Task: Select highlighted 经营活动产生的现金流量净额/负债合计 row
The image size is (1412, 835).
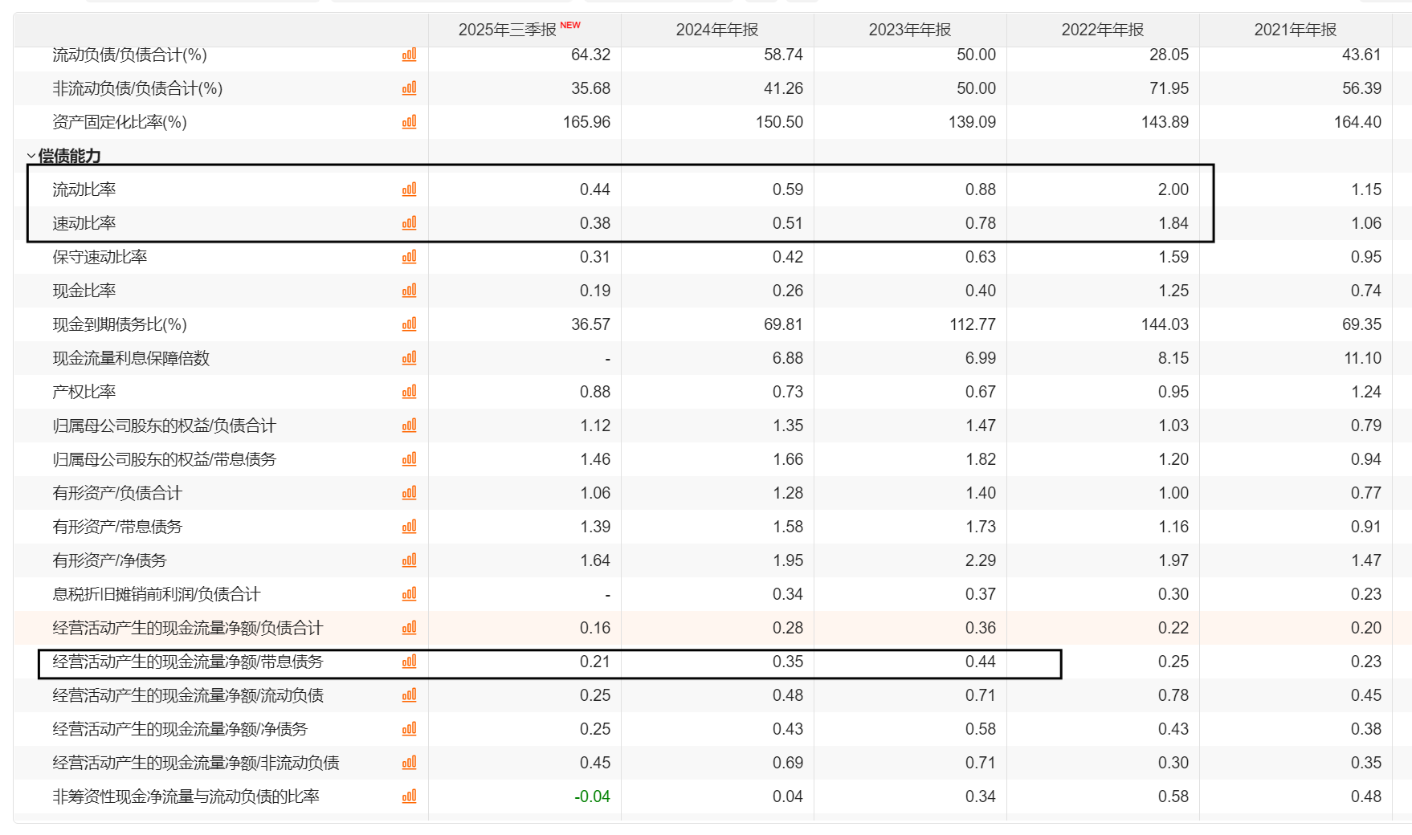Action: [x=187, y=628]
